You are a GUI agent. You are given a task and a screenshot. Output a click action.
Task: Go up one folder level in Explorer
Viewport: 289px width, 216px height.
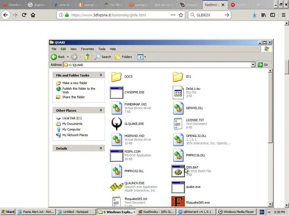[x=87, y=57]
